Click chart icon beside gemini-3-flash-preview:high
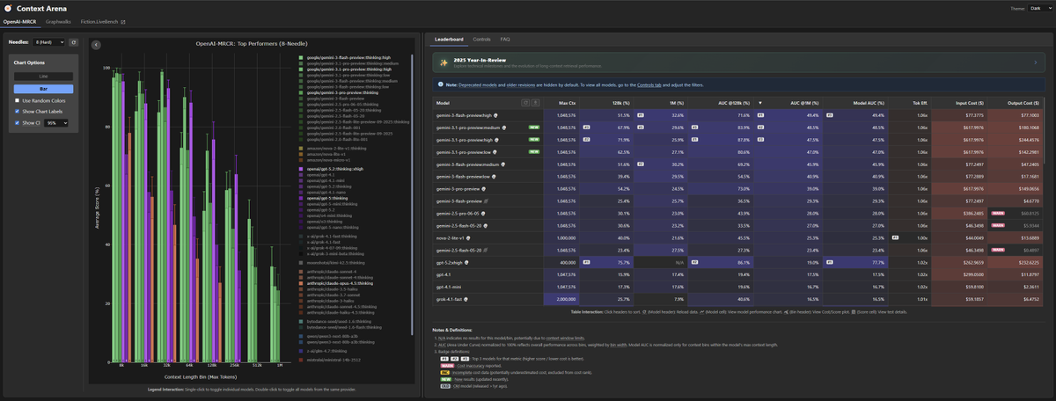The width and height of the screenshot is (1056, 401). 495,114
